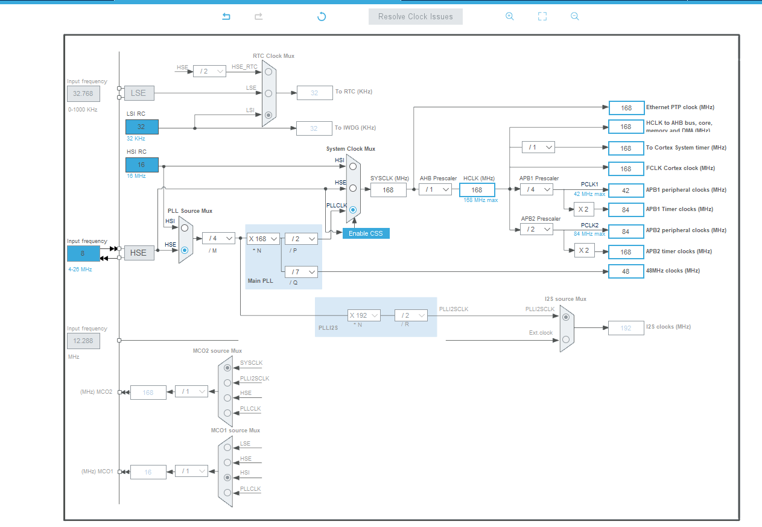Click the zoom out magnifier icon

[575, 16]
